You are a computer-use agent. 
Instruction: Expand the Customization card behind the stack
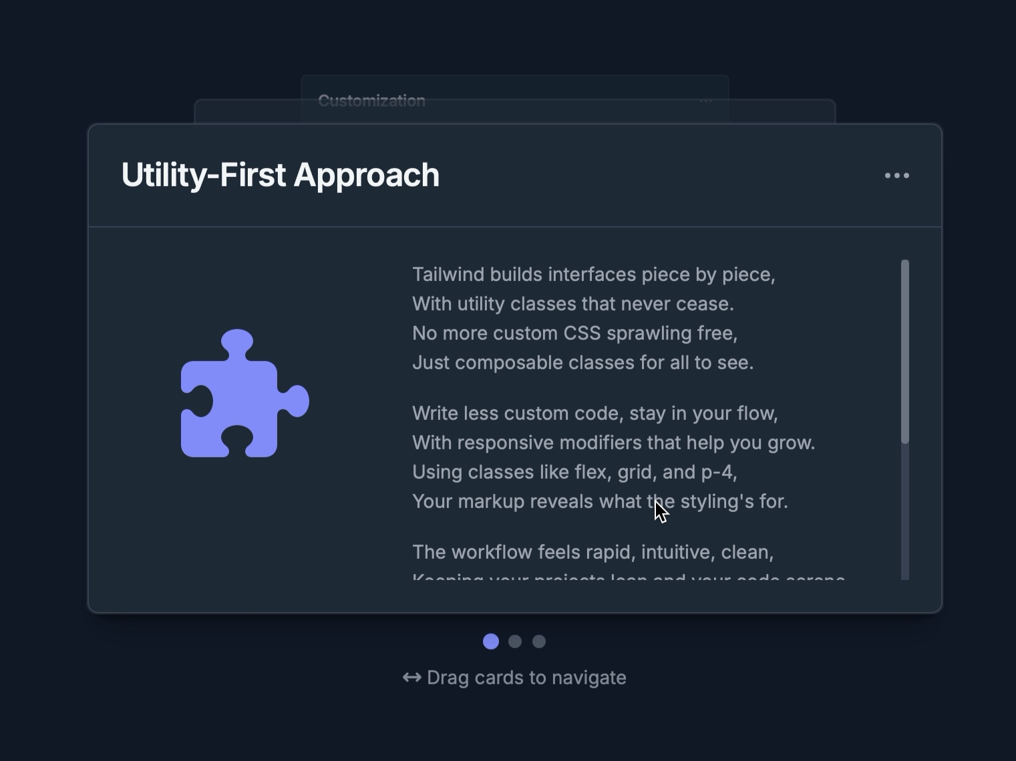pyautogui.click(x=372, y=101)
